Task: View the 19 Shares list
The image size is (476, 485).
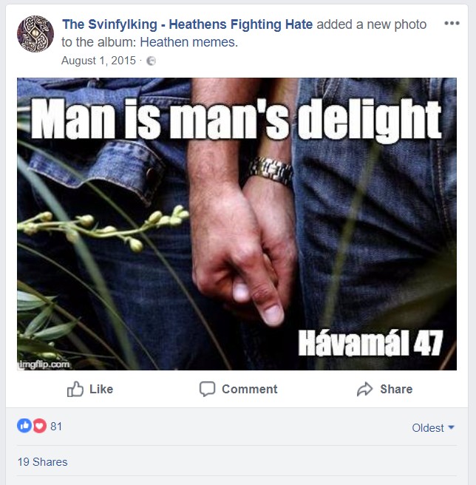Action: point(42,462)
